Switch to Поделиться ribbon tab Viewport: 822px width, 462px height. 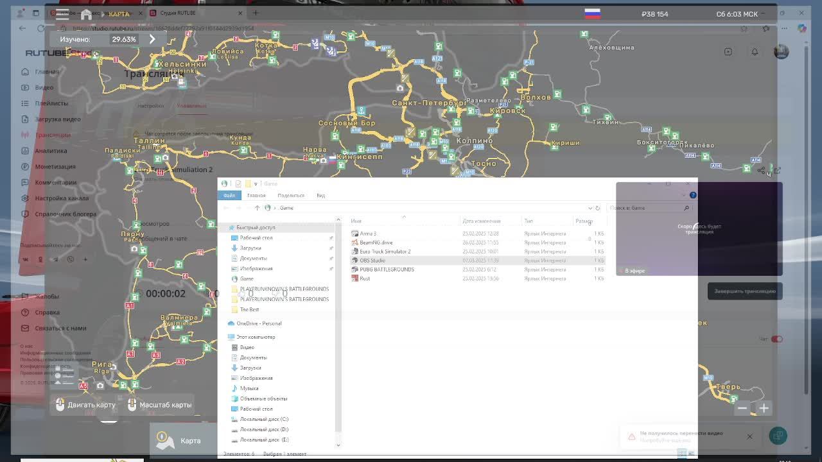coord(291,195)
